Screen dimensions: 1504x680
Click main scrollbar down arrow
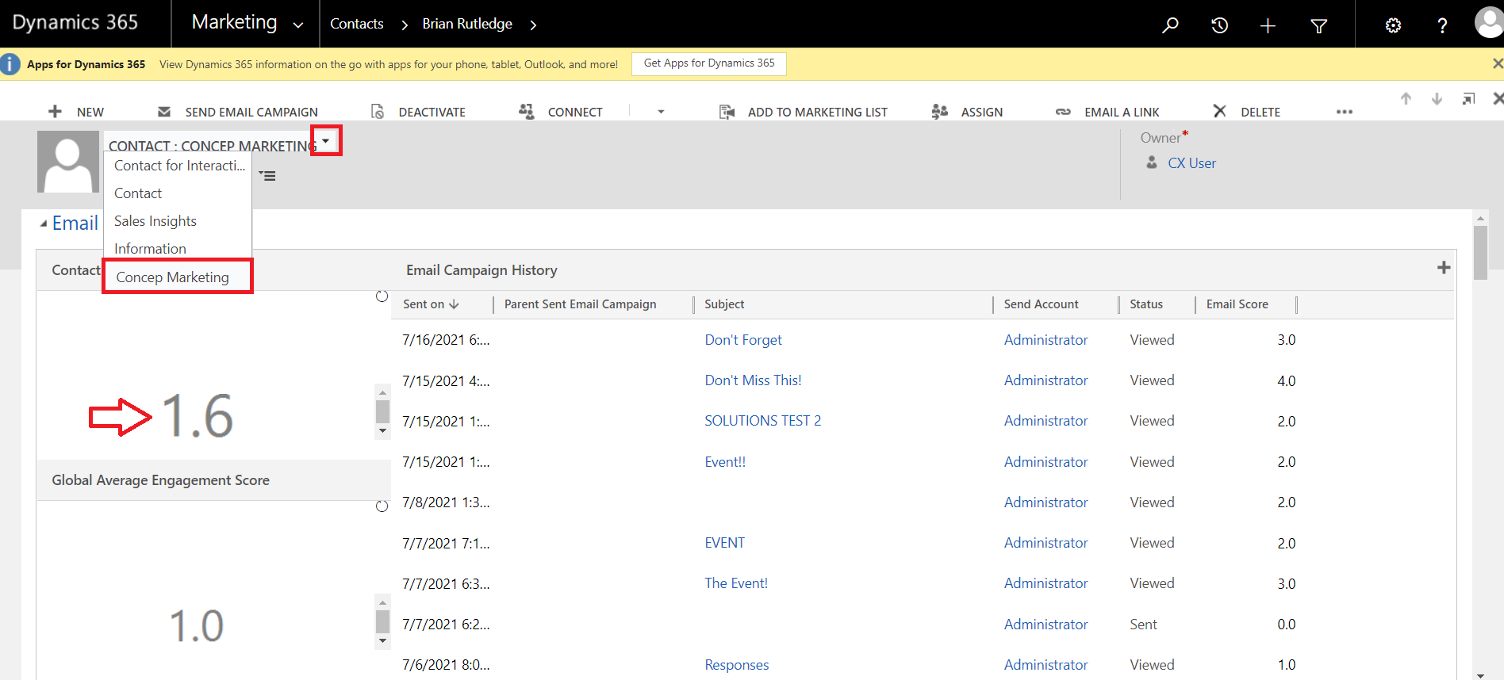1480,675
